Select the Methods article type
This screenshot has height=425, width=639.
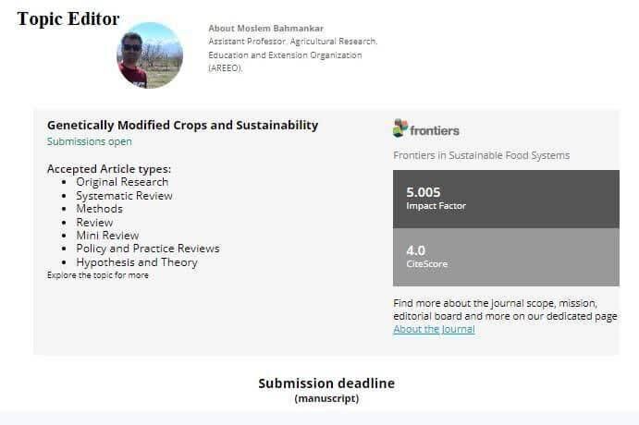click(x=100, y=209)
